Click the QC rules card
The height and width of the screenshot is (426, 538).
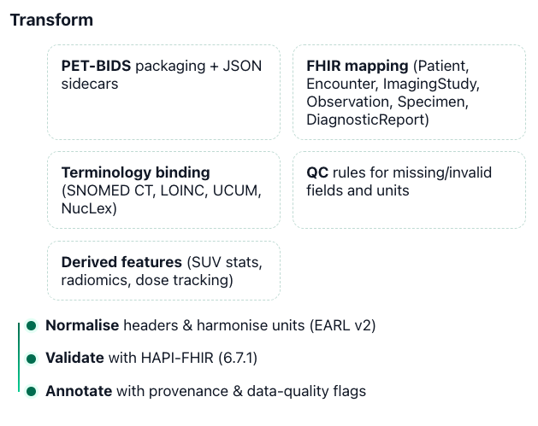[409, 190]
